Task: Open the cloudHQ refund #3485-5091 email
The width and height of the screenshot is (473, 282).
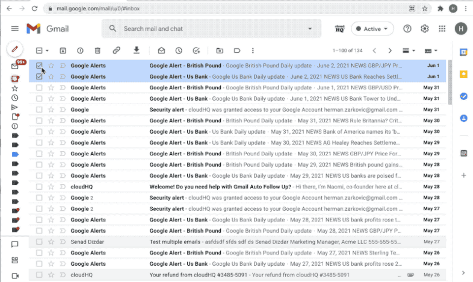Action: pos(237,275)
